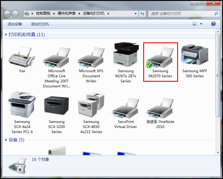Image resolution: width=223 pixels, height=179 pixels.
Task: Click Samsung SCX-4x24 Series PCL 6 printer
Action: point(22,106)
